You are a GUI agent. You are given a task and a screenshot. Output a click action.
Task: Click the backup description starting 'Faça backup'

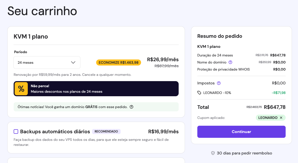pyautogui.click(x=91, y=142)
